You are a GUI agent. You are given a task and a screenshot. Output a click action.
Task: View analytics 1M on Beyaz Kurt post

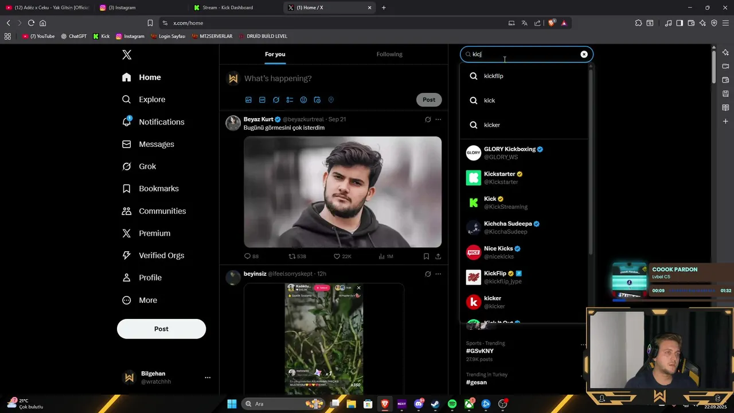386,256
